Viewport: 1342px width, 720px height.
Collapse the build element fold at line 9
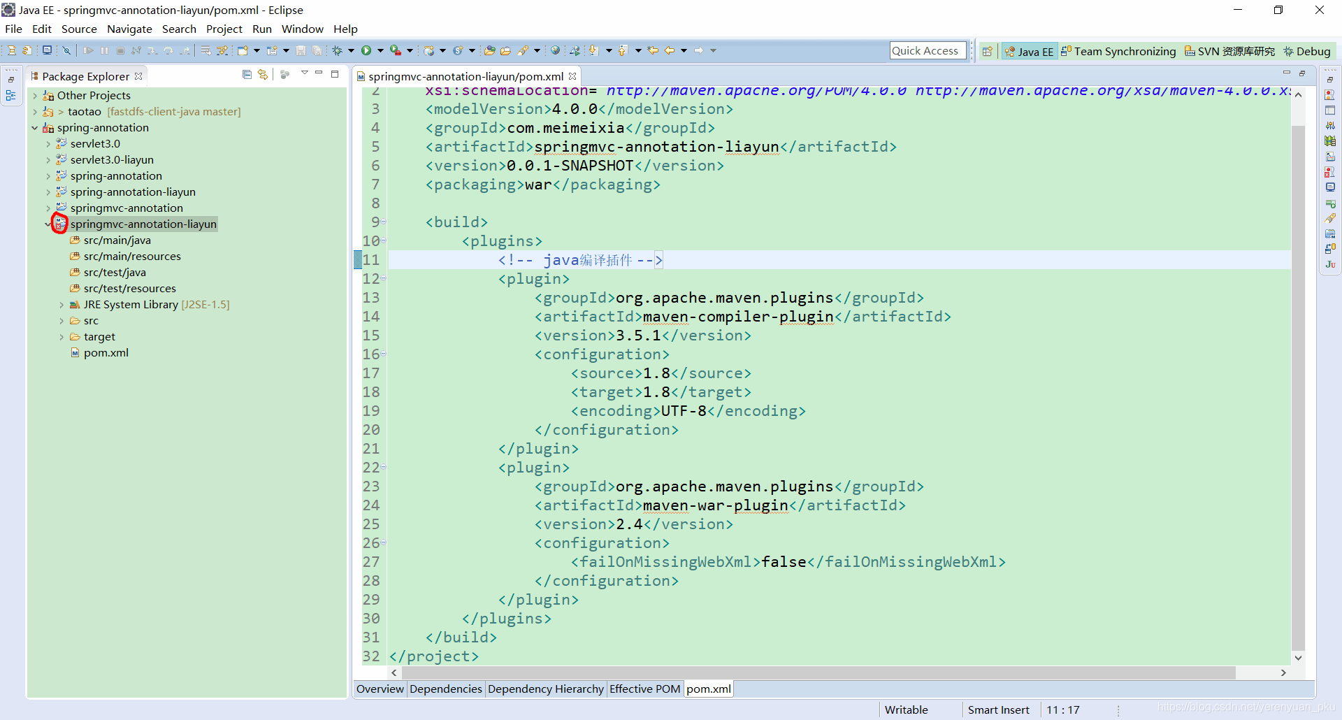coord(384,222)
